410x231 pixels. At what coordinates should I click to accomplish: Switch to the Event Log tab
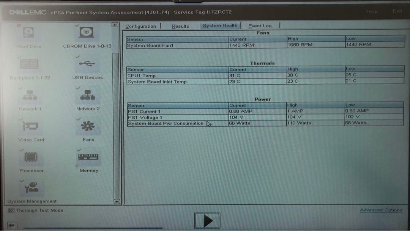tap(260, 26)
